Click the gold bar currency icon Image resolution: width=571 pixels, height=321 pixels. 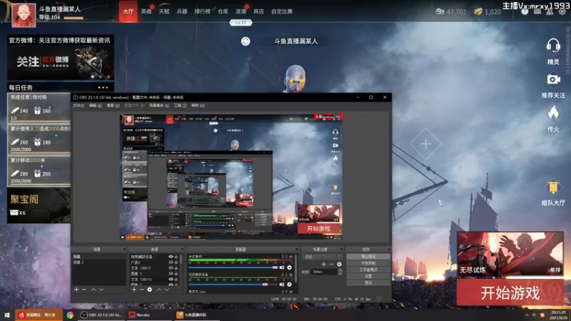click(x=478, y=11)
